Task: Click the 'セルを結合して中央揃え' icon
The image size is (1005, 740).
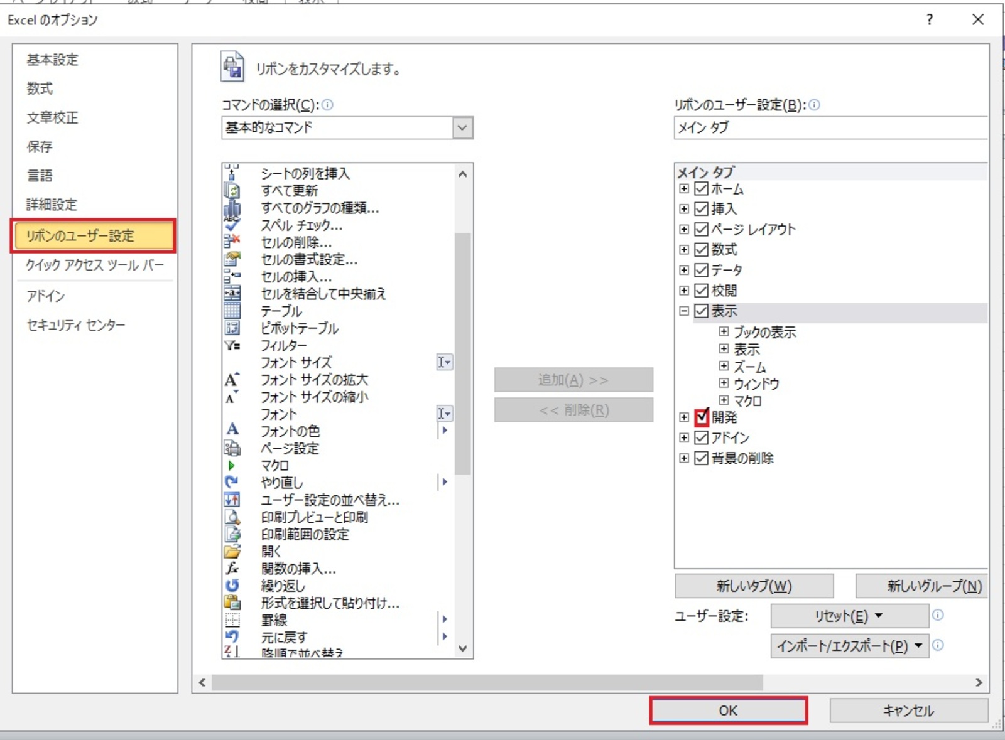Action: (232, 293)
